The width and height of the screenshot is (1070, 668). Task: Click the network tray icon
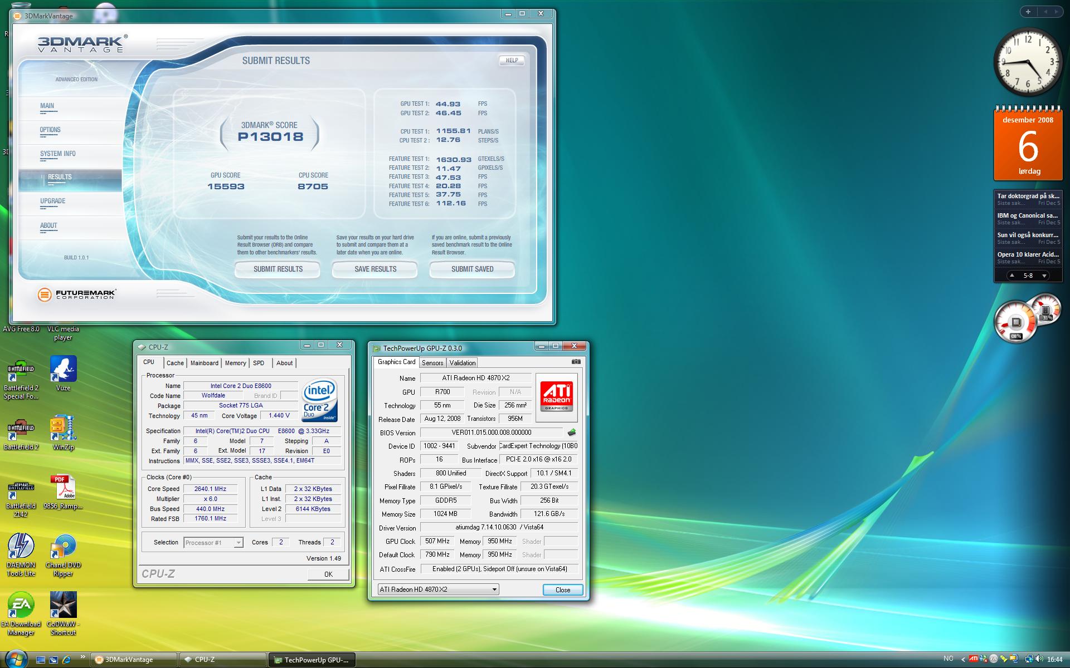[1029, 659]
